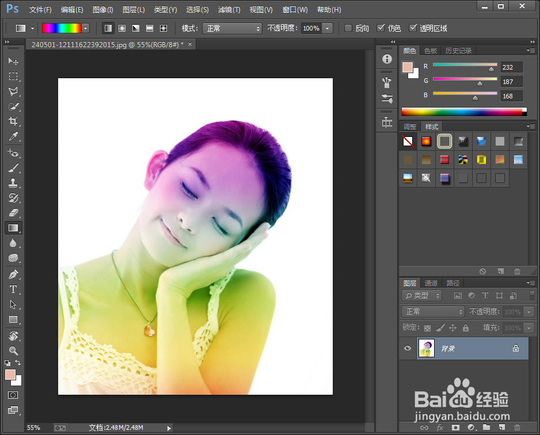540x435 pixels.
Task: Open the 滤镜 (Filter) menu
Action: [229, 9]
